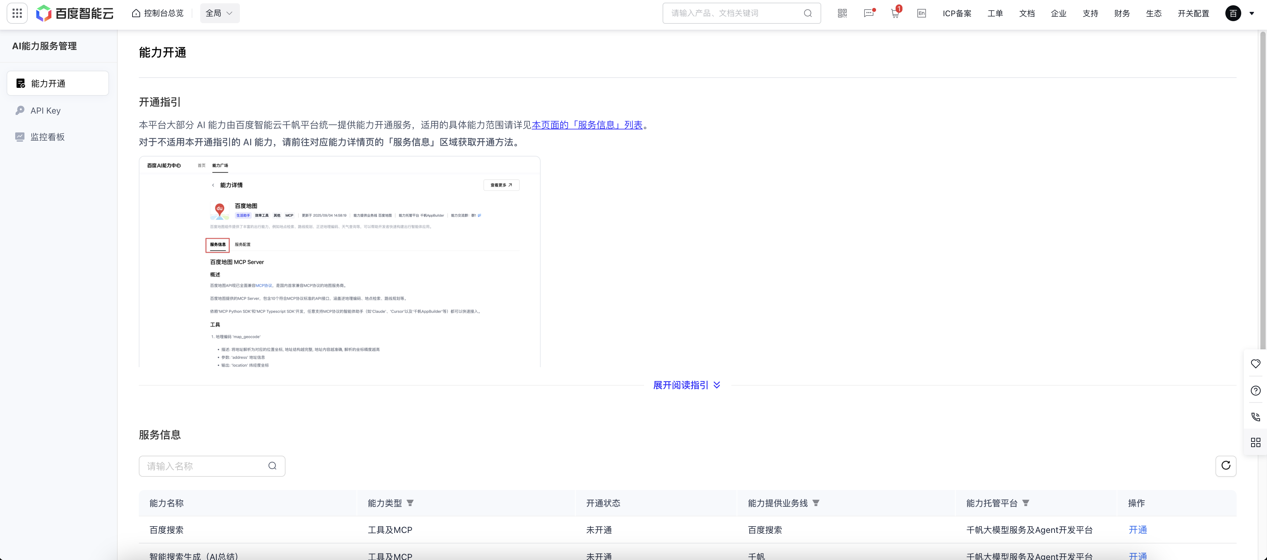Click the floating phone contact icon
Screen dimensions: 1267x560
1255,417
